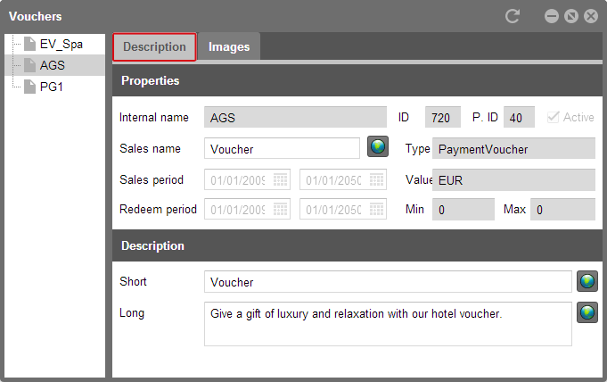
Task: Open calendar for Redeem period end date
Action: (x=376, y=210)
